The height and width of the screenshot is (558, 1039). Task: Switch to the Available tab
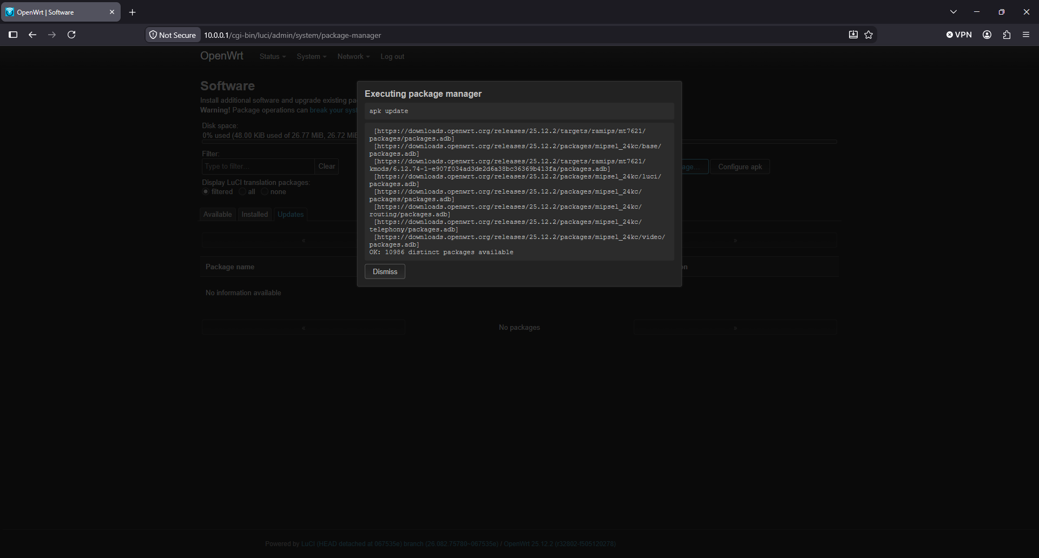click(218, 214)
